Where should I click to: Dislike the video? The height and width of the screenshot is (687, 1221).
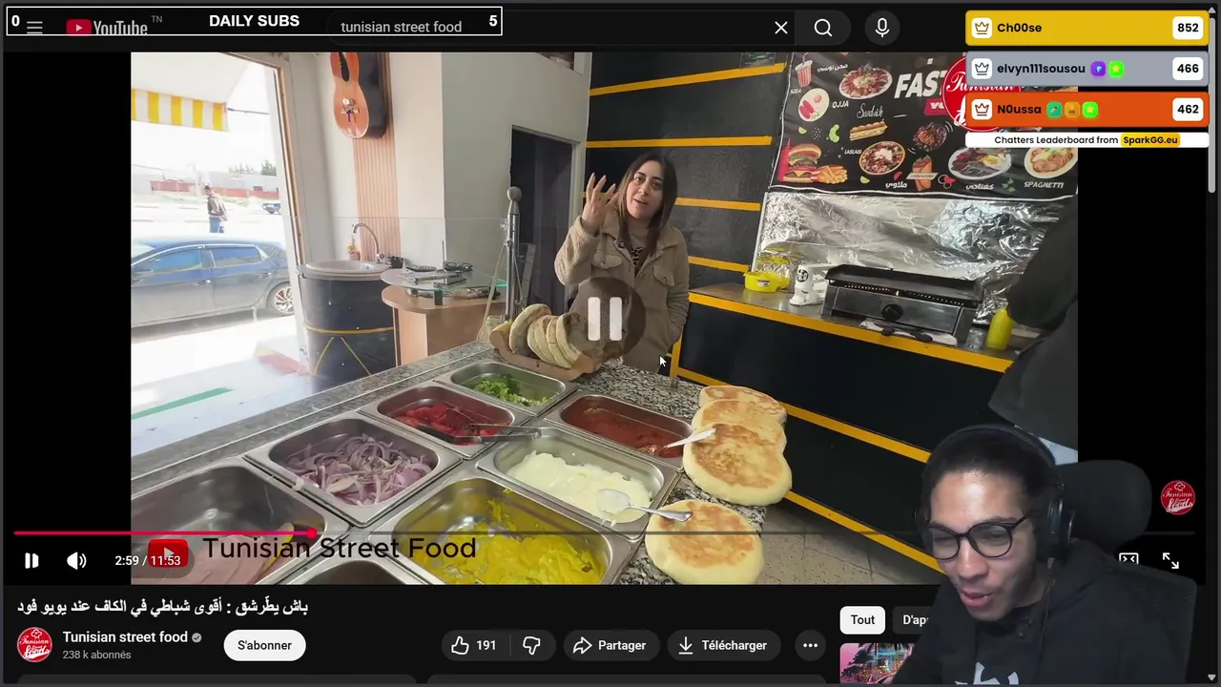tap(532, 645)
